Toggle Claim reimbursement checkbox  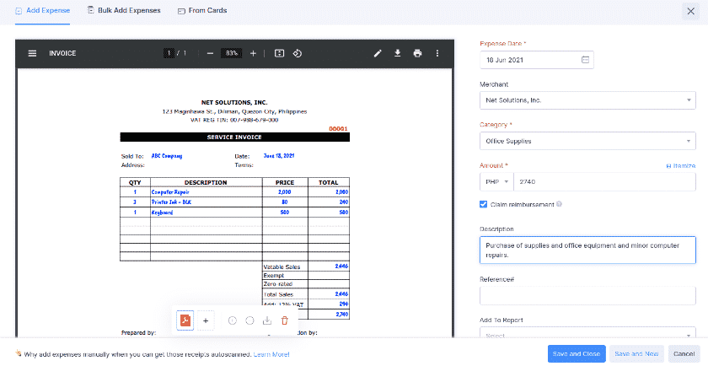point(483,204)
